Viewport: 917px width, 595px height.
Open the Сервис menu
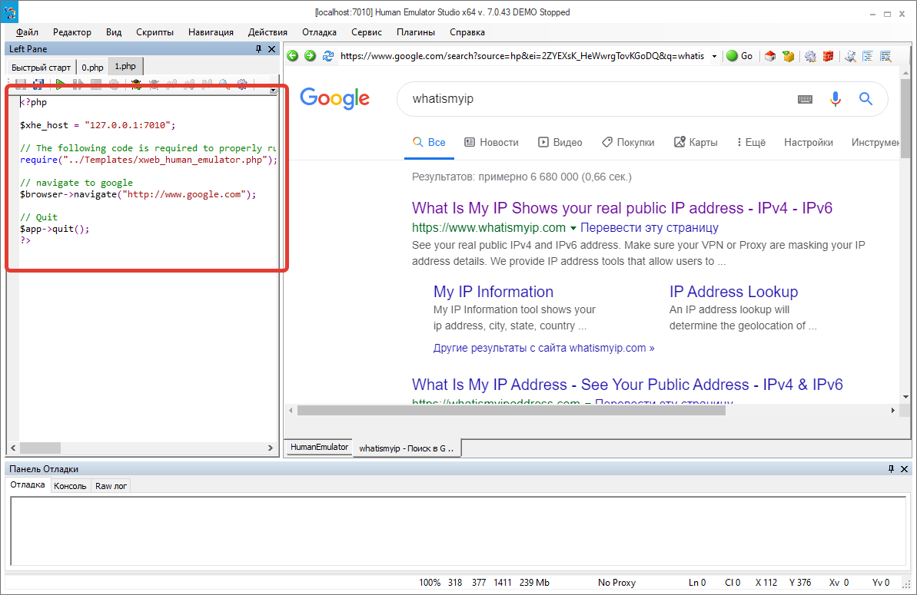tap(367, 32)
